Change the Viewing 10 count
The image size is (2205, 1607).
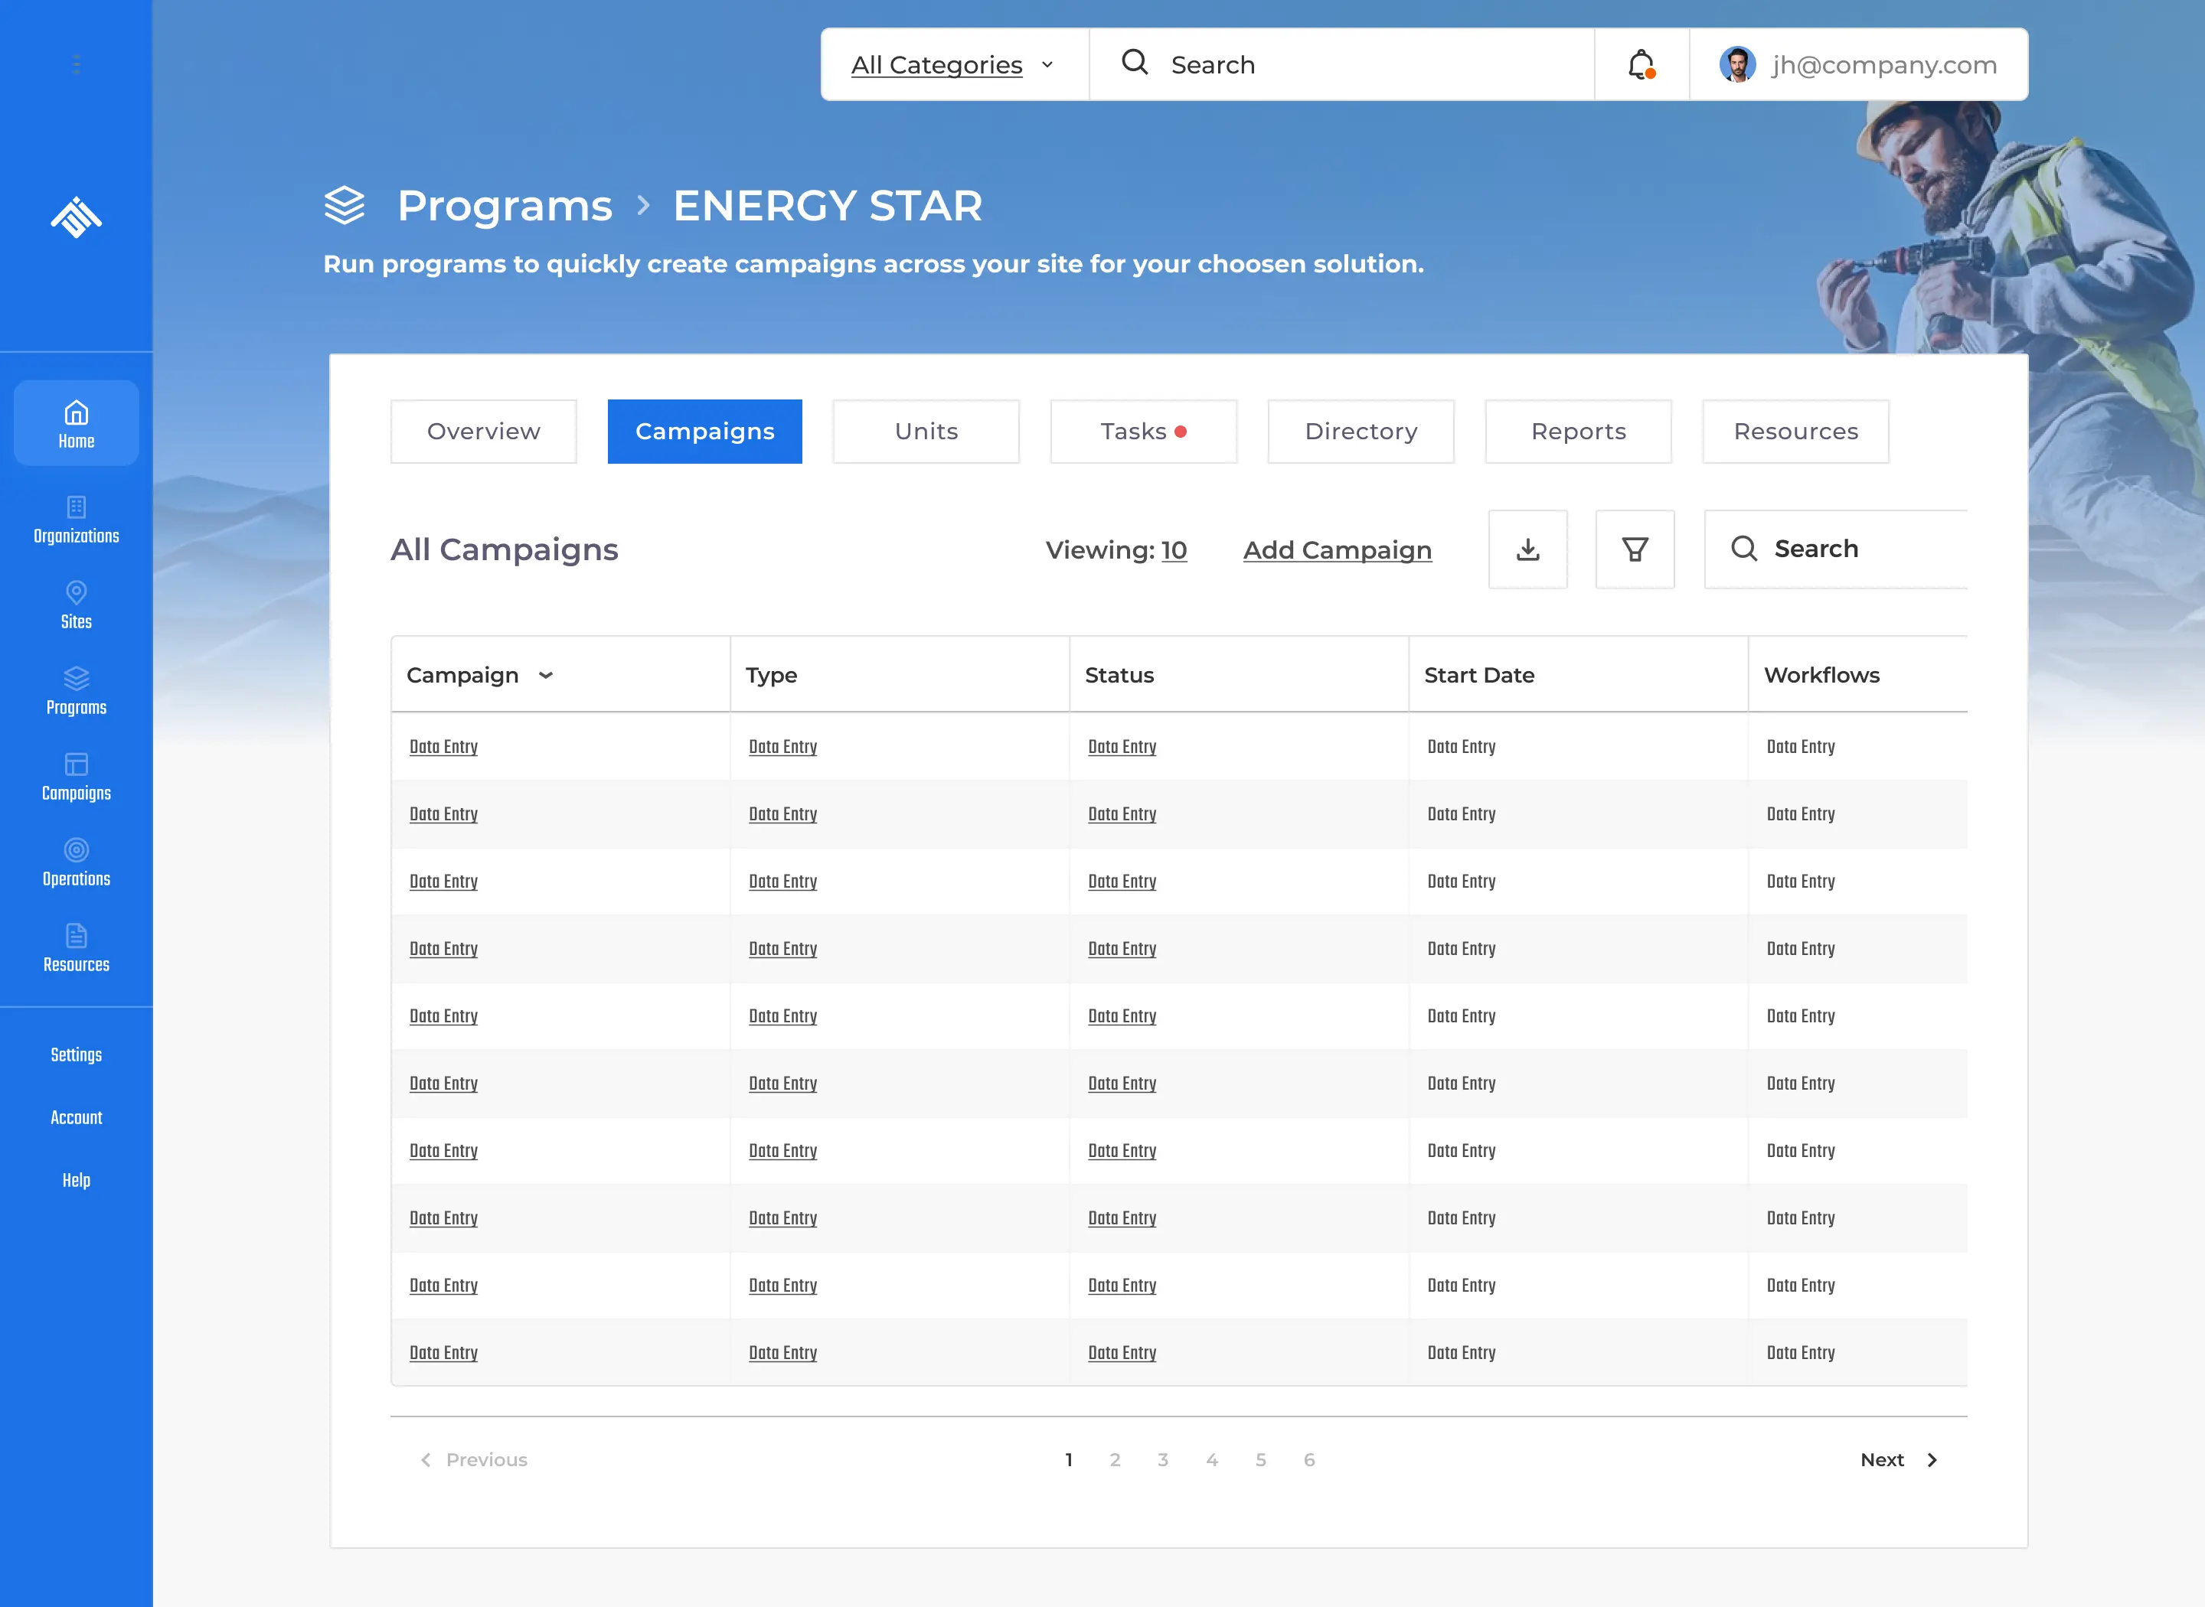(x=1174, y=550)
